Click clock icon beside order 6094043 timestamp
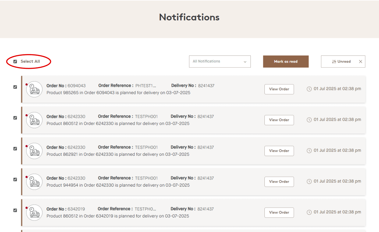This screenshot has width=379, height=232. (x=309, y=89)
